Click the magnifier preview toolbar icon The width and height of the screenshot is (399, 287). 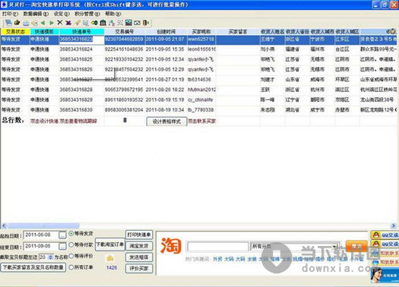[x=86, y=23]
